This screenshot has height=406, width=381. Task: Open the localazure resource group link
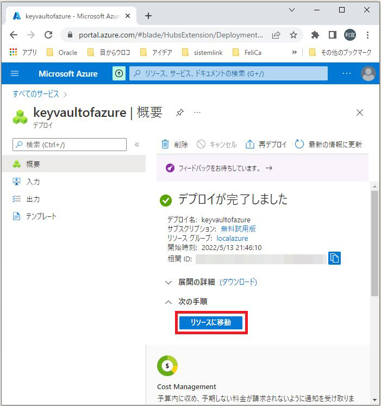[232, 238]
